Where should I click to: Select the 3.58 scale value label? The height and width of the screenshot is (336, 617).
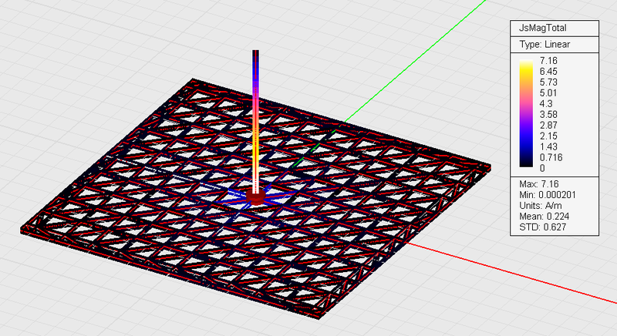pyautogui.click(x=548, y=114)
